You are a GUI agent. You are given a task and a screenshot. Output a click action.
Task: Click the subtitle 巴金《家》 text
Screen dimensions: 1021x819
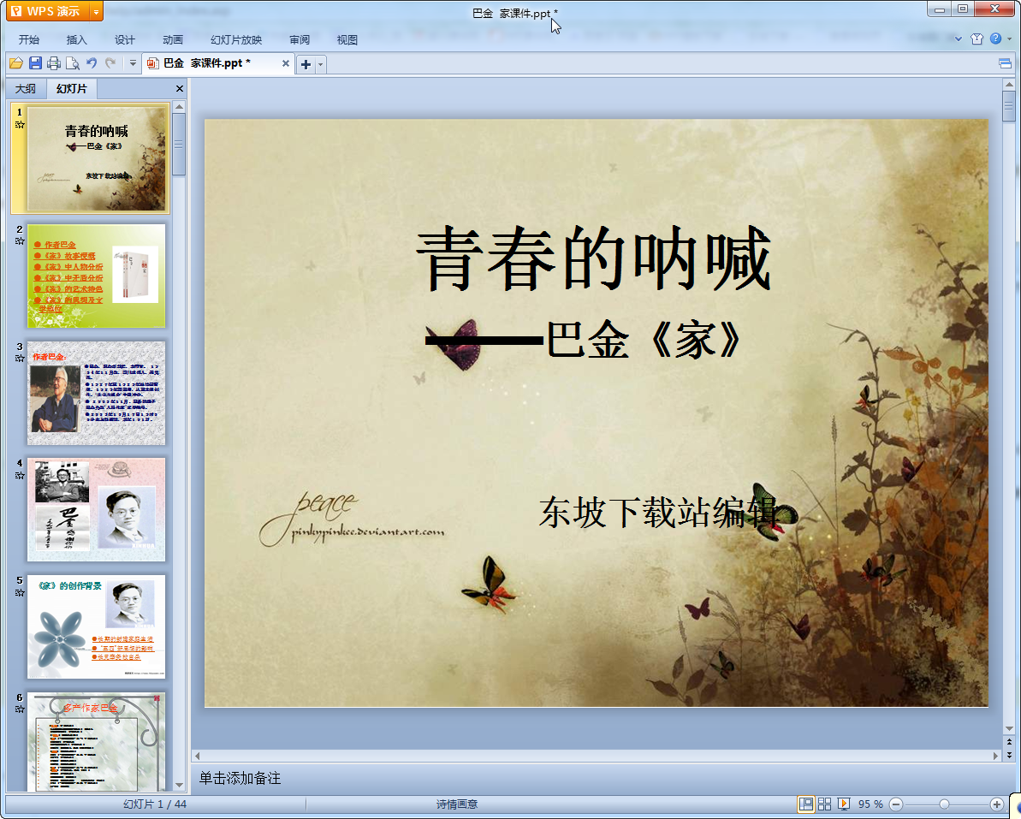point(644,340)
